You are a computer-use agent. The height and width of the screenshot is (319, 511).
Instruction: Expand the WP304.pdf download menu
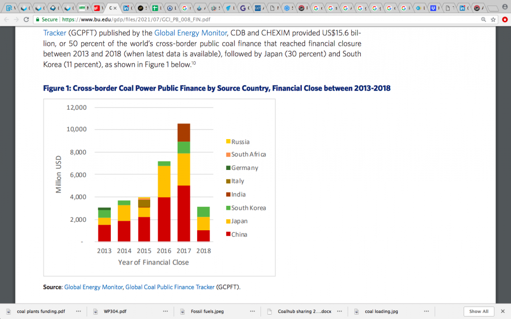tap(165, 311)
